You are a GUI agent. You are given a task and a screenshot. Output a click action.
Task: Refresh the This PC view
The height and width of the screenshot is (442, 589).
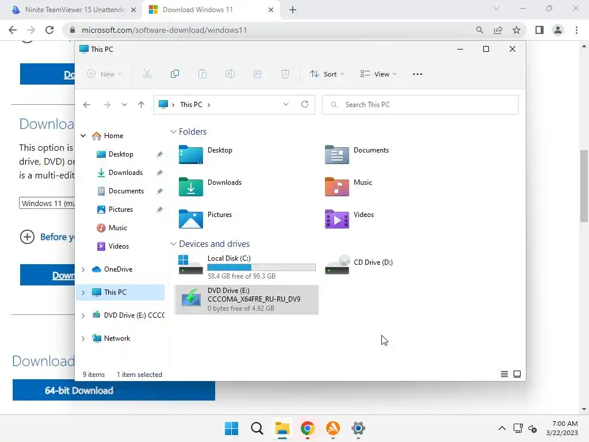[305, 105]
